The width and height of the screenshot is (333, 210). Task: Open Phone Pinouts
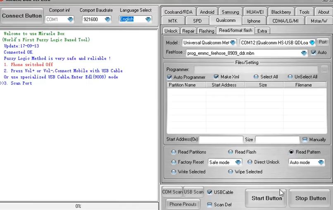pos(183,204)
